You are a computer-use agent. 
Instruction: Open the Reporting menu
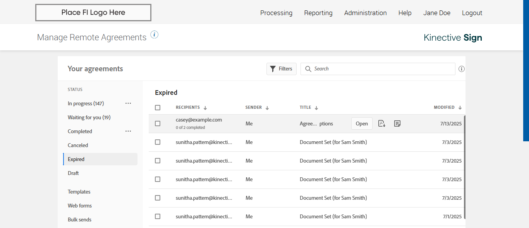click(x=318, y=13)
